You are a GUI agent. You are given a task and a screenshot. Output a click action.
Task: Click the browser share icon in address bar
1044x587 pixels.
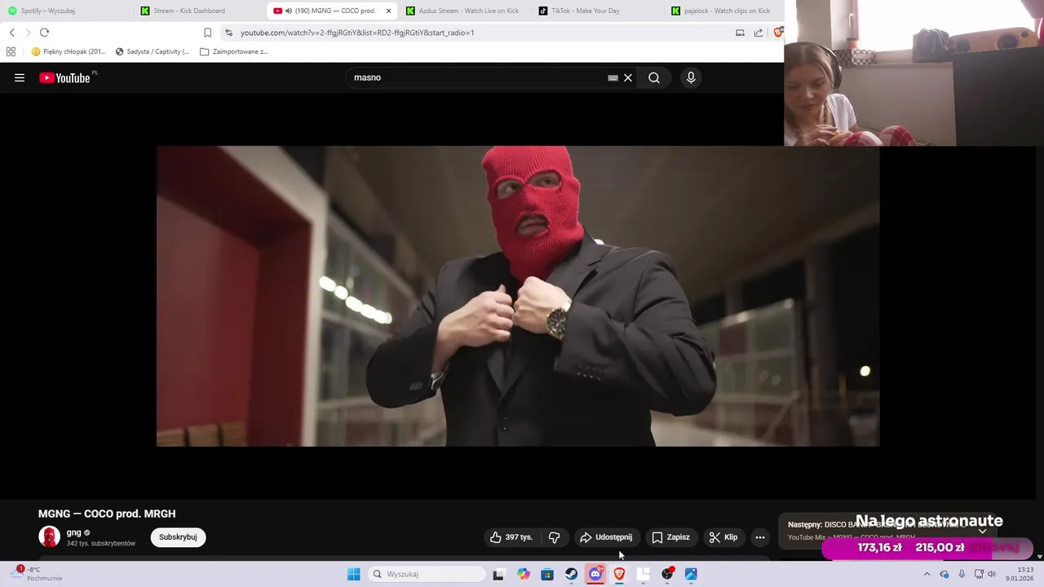pyautogui.click(x=759, y=33)
